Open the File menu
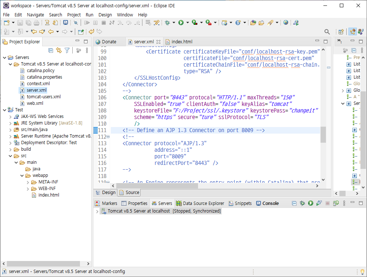The image size is (367, 277). point(6,15)
